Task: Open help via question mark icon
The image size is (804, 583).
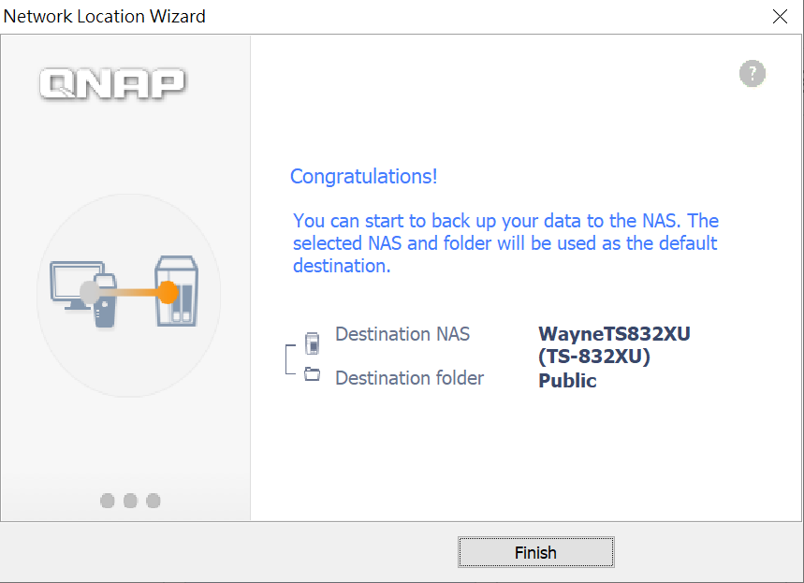Action: pos(753,73)
